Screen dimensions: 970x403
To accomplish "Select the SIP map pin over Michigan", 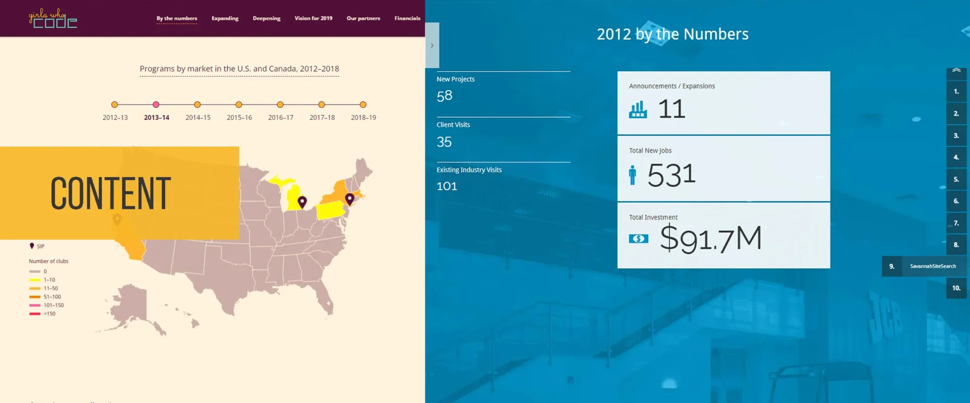I will (302, 202).
